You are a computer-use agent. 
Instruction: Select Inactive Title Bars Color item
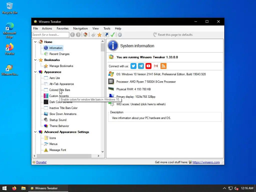coord(63,108)
